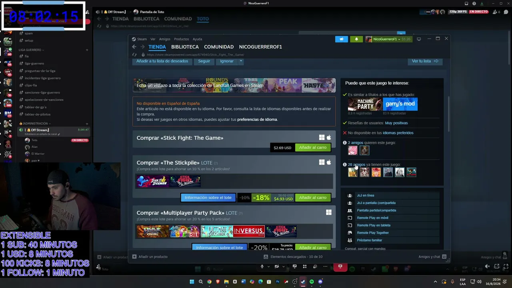Open Spotify from the taskbar

pyautogui.click(x=312, y=282)
